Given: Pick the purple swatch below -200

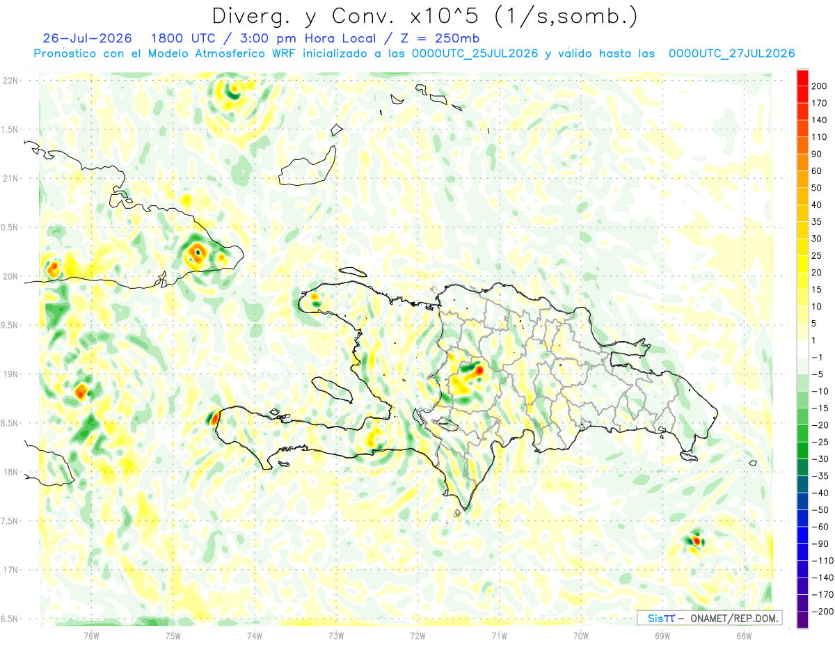Looking at the screenshot, I should coord(802,621).
